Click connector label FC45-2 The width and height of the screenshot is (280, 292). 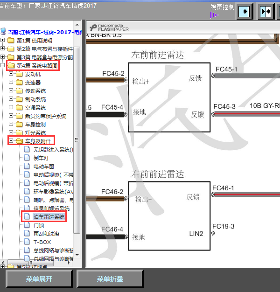tap(113, 73)
